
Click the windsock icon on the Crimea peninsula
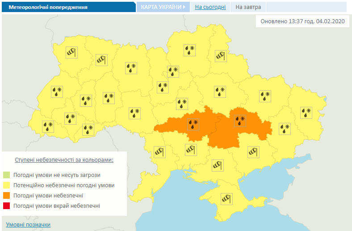226,197
